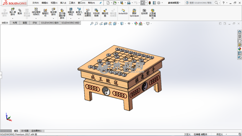The height and width of the screenshot is (136, 242).
Task: Activate the Select cursor tool
Action: click(x=143, y=3)
